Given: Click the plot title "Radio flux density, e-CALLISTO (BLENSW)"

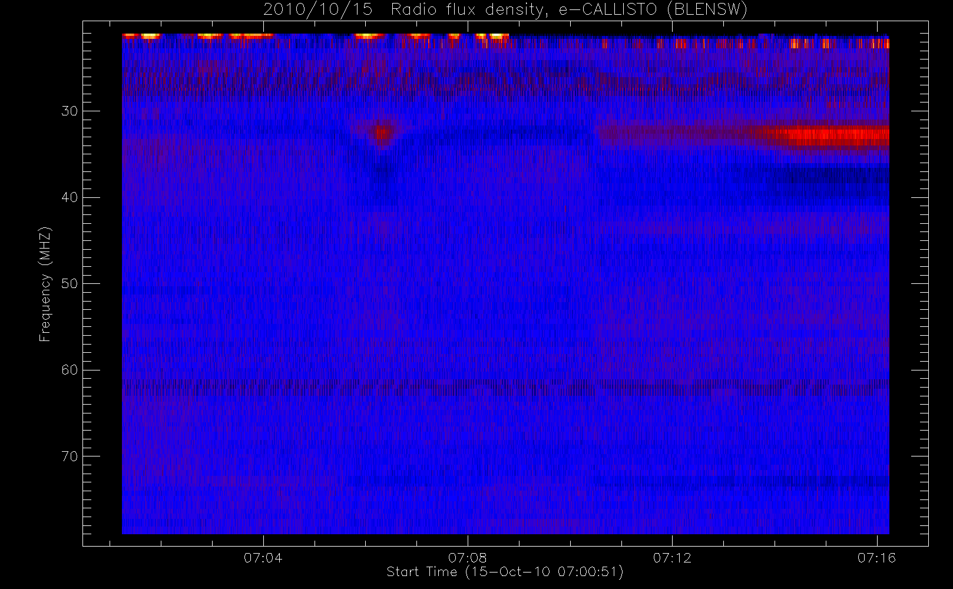Looking at the screenshot, I should point(569,10).
